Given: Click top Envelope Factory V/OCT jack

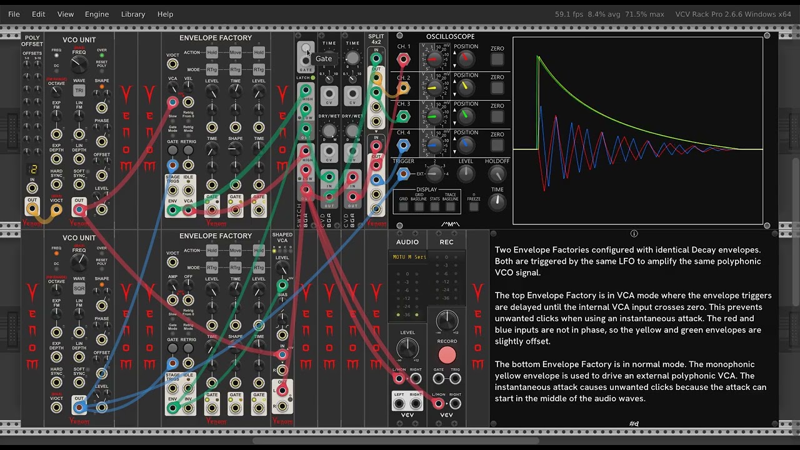Looking at the screenshot, I should (x=172, y=64).
